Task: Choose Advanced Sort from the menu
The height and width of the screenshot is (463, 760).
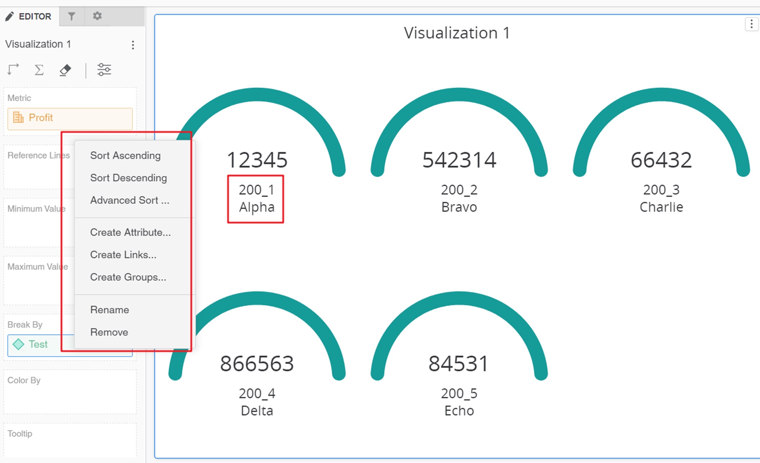Action: coord(129,200)
